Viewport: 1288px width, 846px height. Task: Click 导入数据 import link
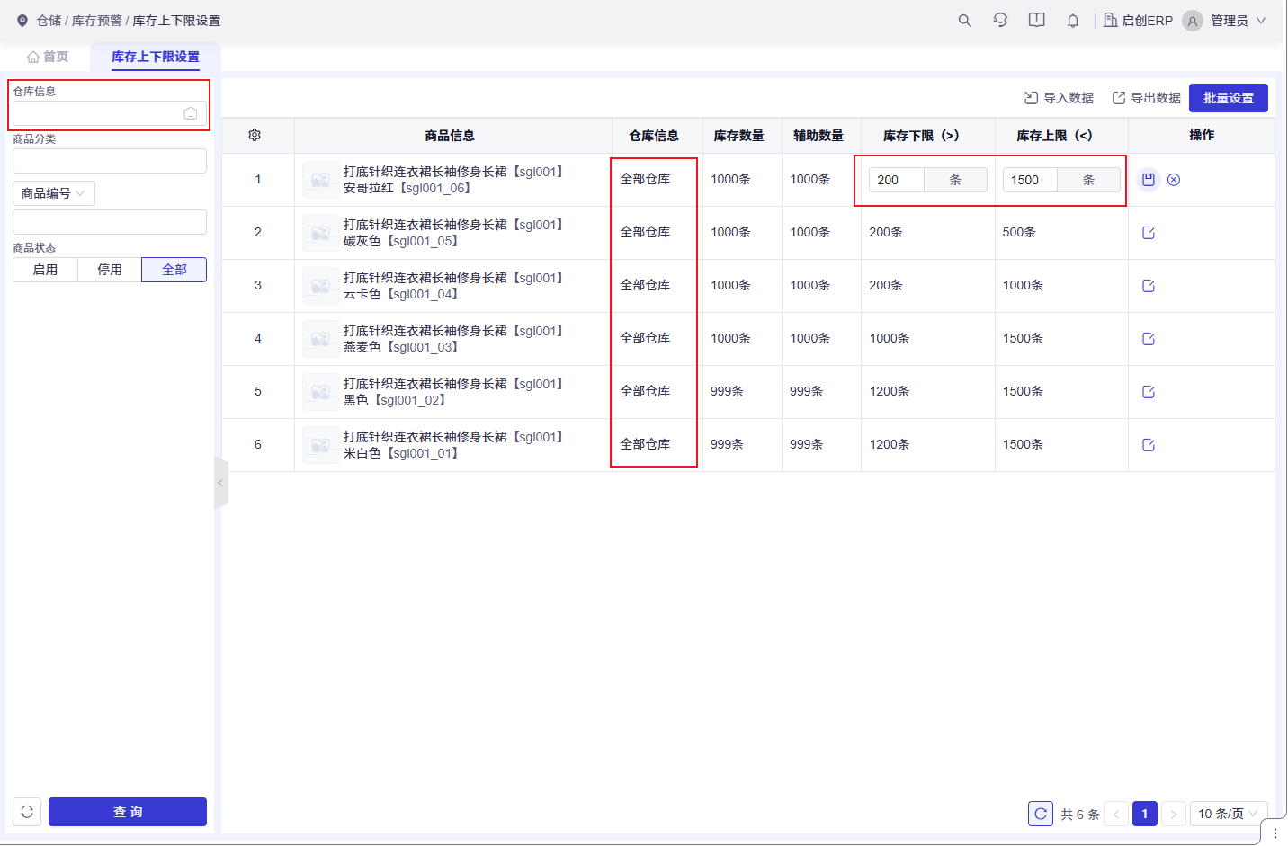pos(1059,98)
